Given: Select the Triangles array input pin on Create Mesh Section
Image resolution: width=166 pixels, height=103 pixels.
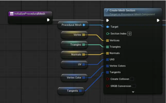Looking at the screenshot, I should [108, 47].
